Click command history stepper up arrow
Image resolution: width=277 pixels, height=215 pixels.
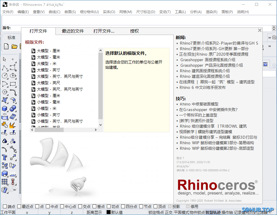[x=274, y=27]
